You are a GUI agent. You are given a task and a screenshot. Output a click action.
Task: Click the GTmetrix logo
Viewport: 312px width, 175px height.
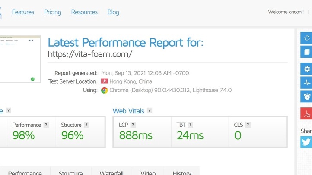[x=1, y=13]
